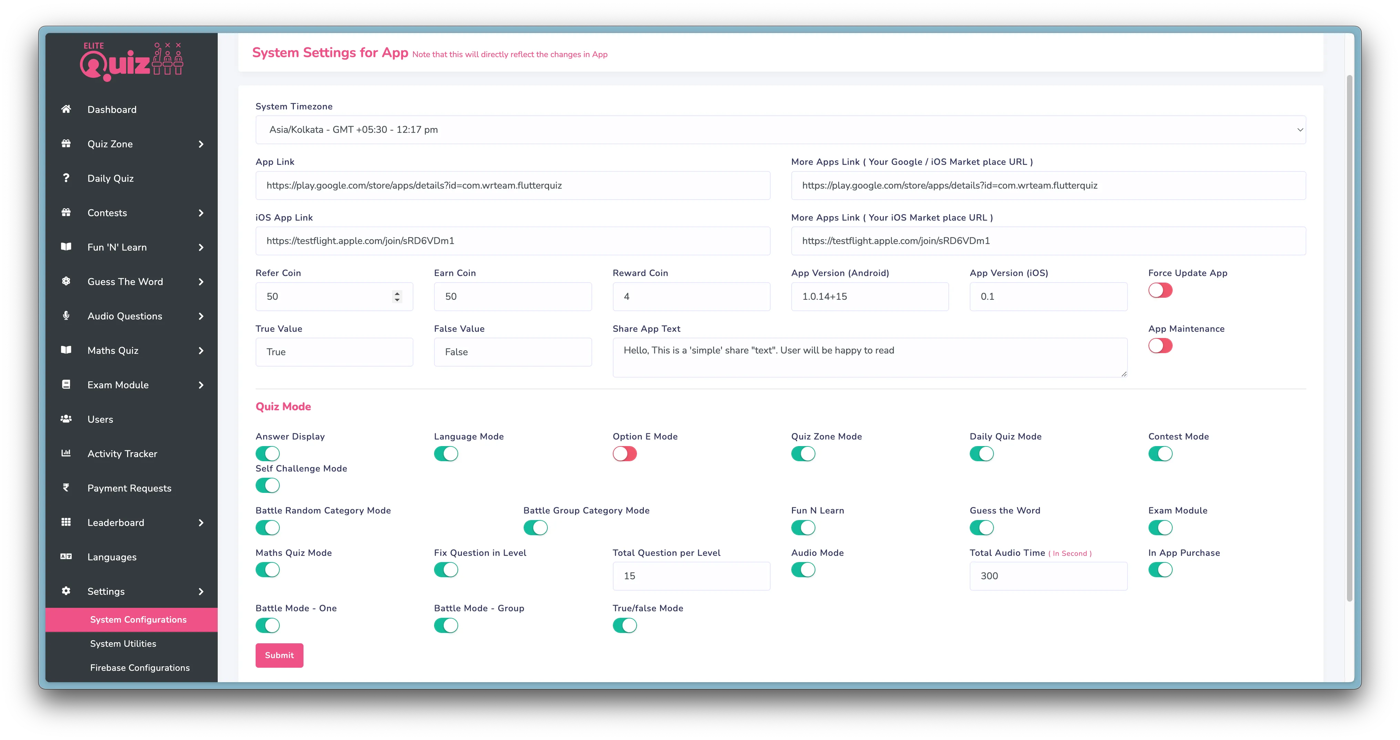Click the Audio Questions microphone icon
The width and height of the screenshot is (1400, 740).
(66, 315)
